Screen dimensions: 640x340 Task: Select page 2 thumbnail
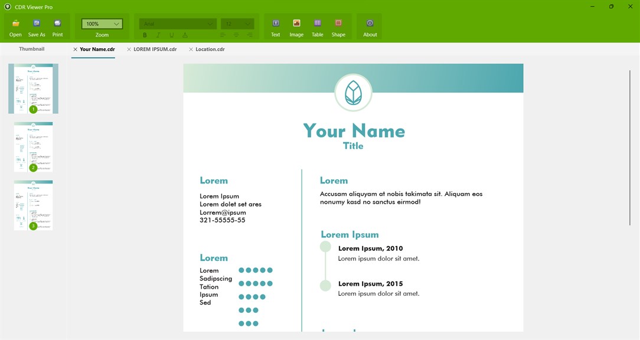(x=34, y=147)
